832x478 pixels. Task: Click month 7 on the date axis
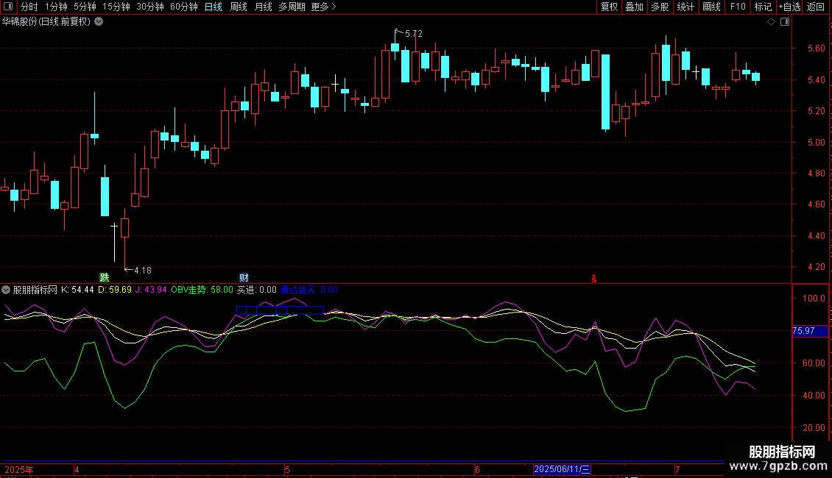click(677, 469)
